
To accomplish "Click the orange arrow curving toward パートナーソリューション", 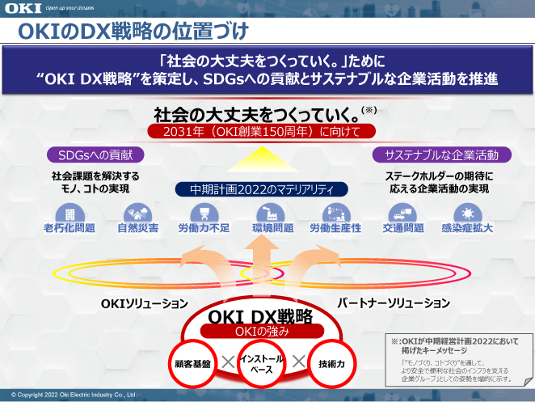I will 312,270.
